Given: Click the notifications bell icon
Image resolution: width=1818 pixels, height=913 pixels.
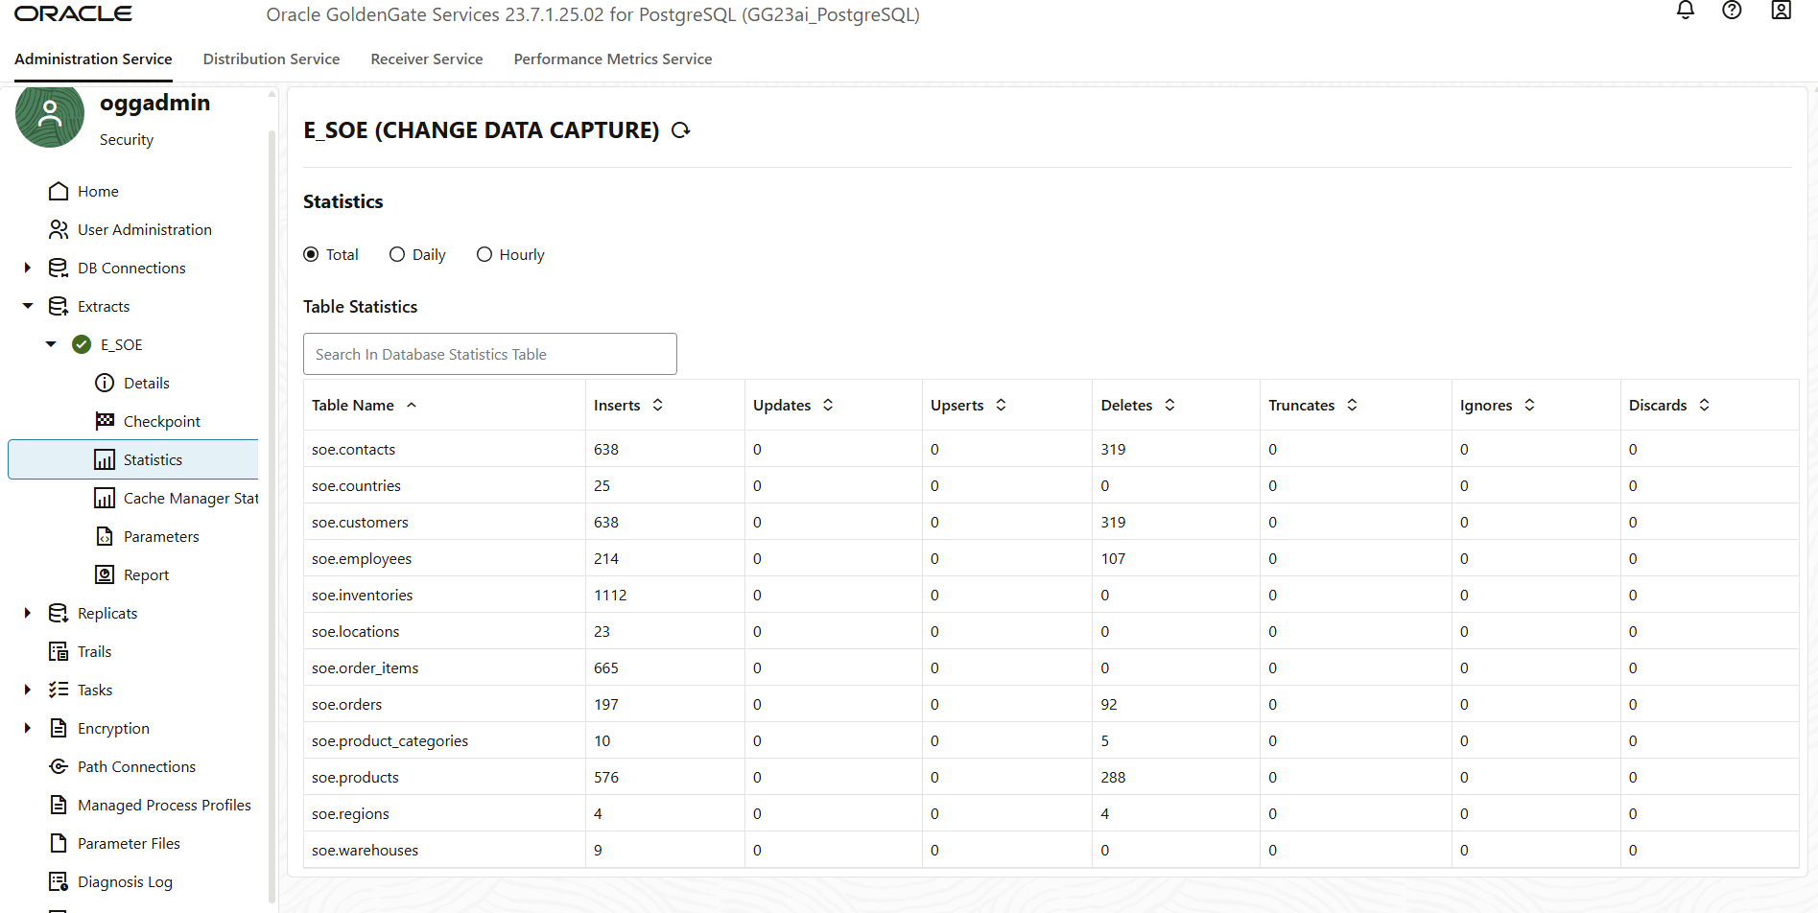Looking at the screenshot, I should 1686,11.
